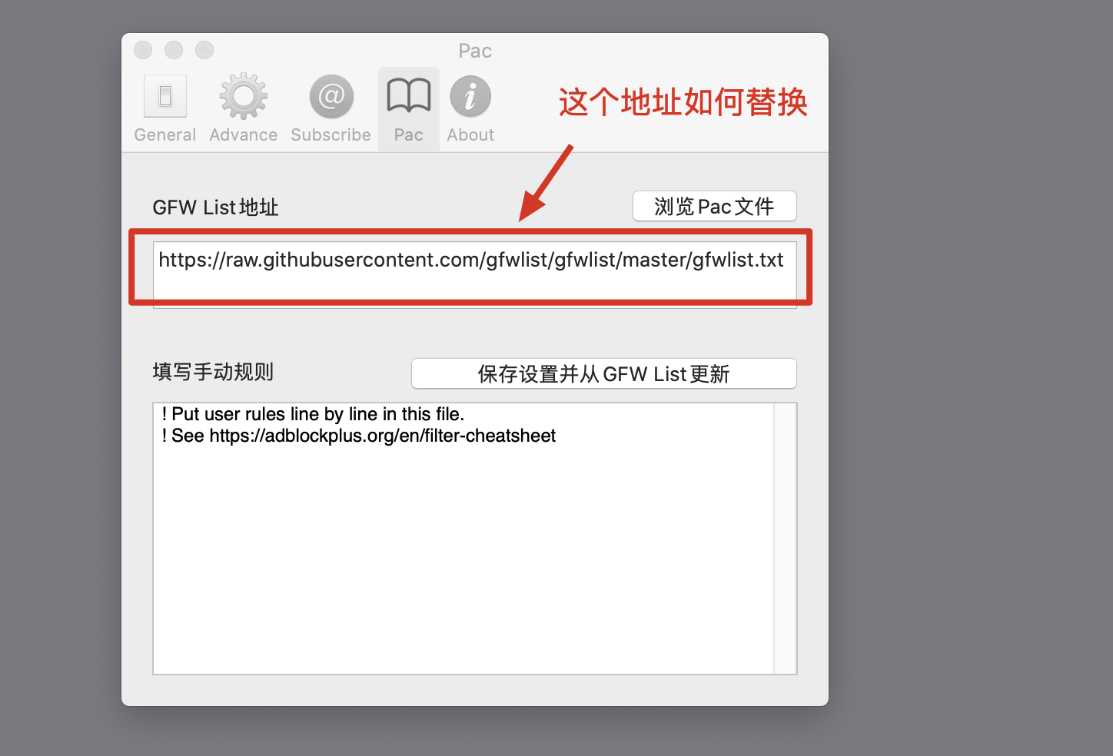Image resolution: width=1113 pixels, height=756 pixels.
Task: Click 保存设置并从 GFW List 更新
Action: (x=603, y=373)
